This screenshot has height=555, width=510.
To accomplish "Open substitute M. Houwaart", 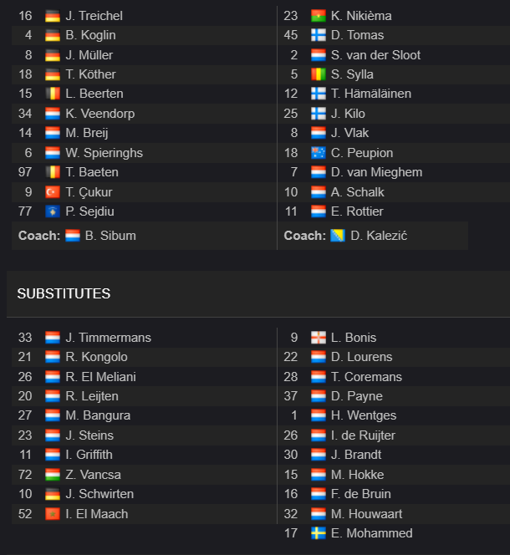I will click(366, 514).
